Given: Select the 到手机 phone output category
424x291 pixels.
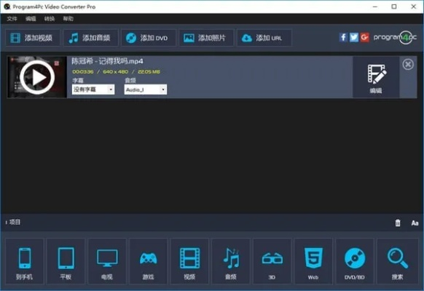Looking at the screenshot, I should point(24,261).
